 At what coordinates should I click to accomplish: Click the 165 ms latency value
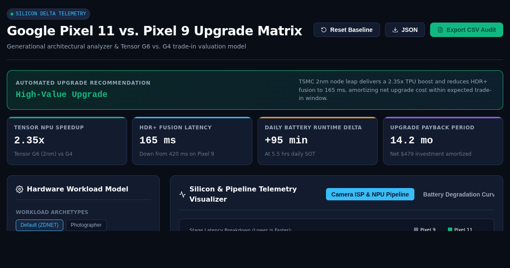[158, 140]
